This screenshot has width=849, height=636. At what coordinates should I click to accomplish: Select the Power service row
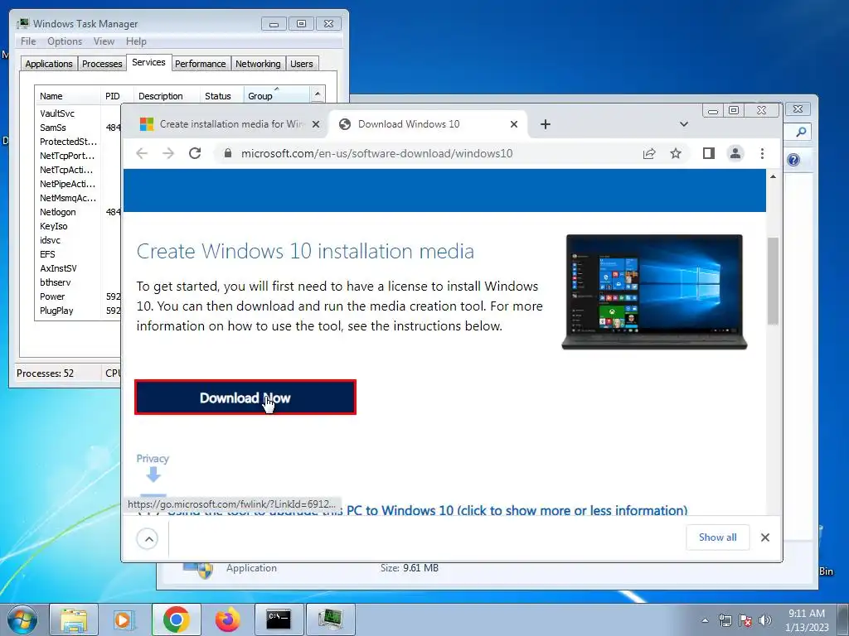click(x=52, y=296)
